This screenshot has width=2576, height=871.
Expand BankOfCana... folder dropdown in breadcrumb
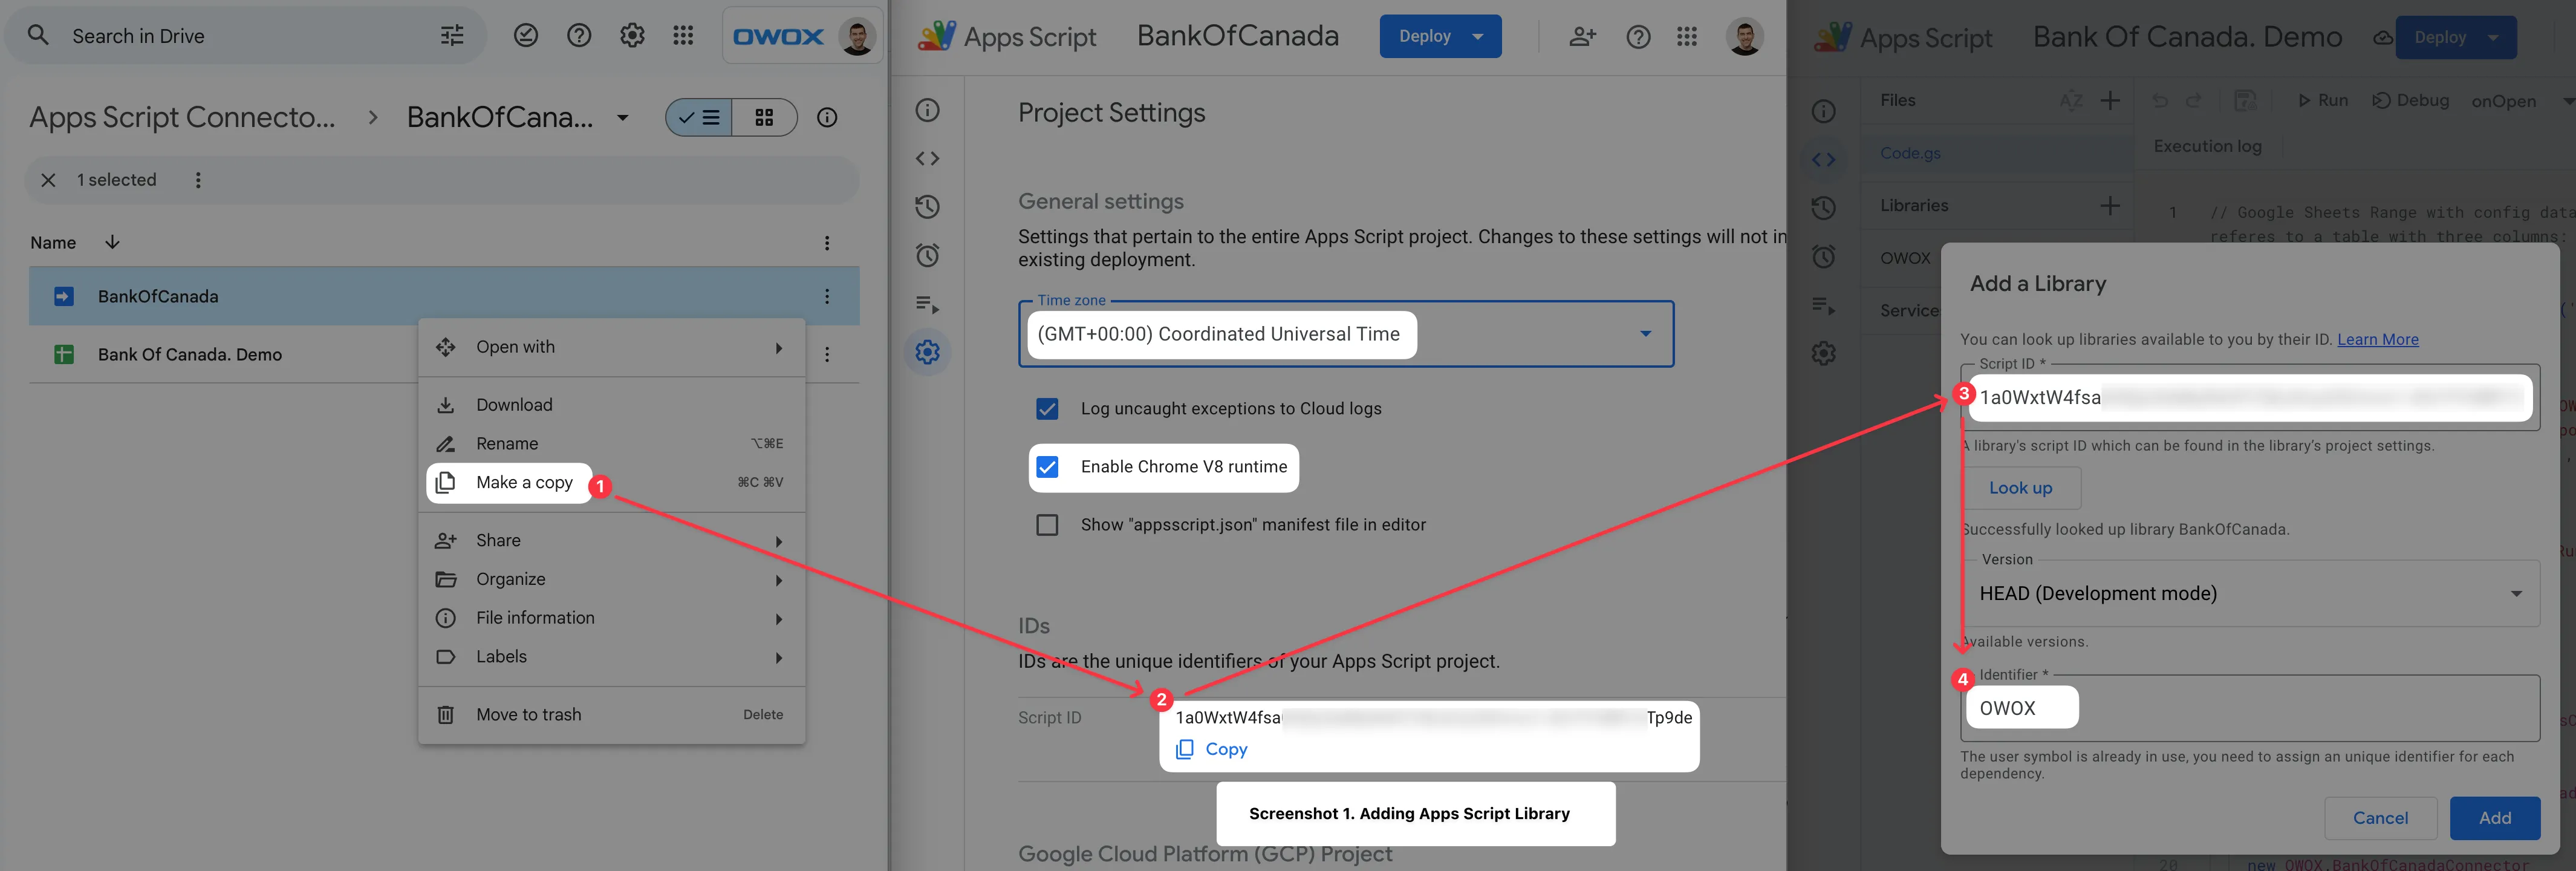623,118
